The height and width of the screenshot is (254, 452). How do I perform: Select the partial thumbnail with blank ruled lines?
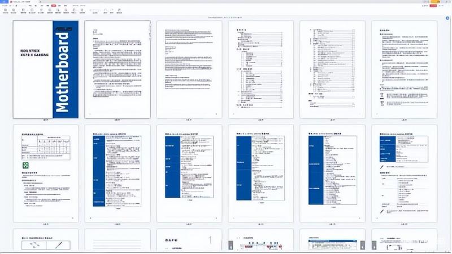[x=118, y=239]
